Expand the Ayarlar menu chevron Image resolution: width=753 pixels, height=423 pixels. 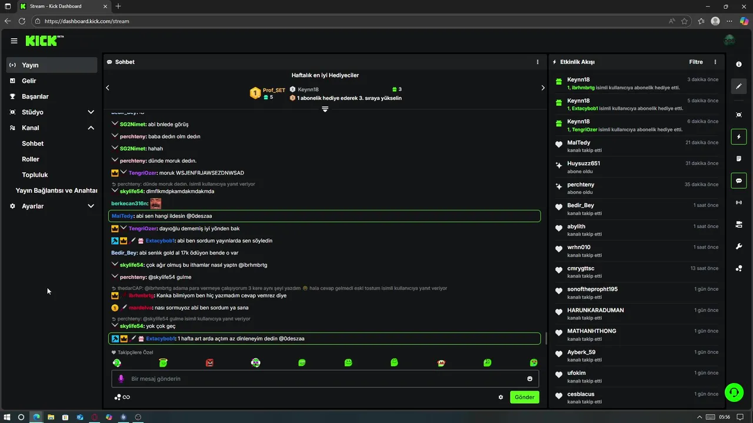[x=91, y=206]
